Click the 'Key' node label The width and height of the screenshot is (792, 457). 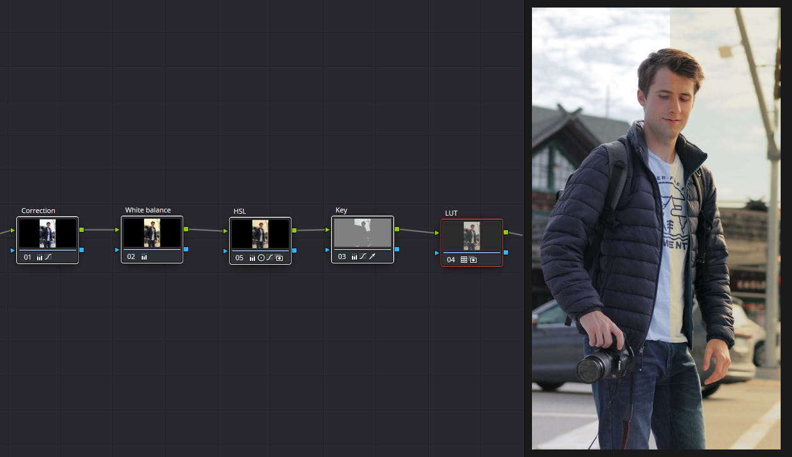click(x=341, y=210)
